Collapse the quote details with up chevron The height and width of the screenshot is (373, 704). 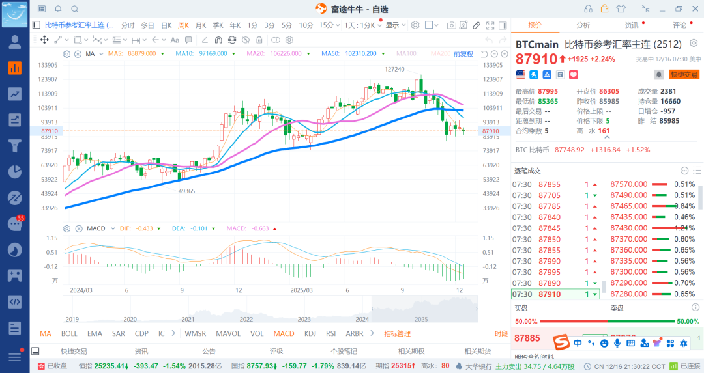pyautogui.click(x=607, y=137)
